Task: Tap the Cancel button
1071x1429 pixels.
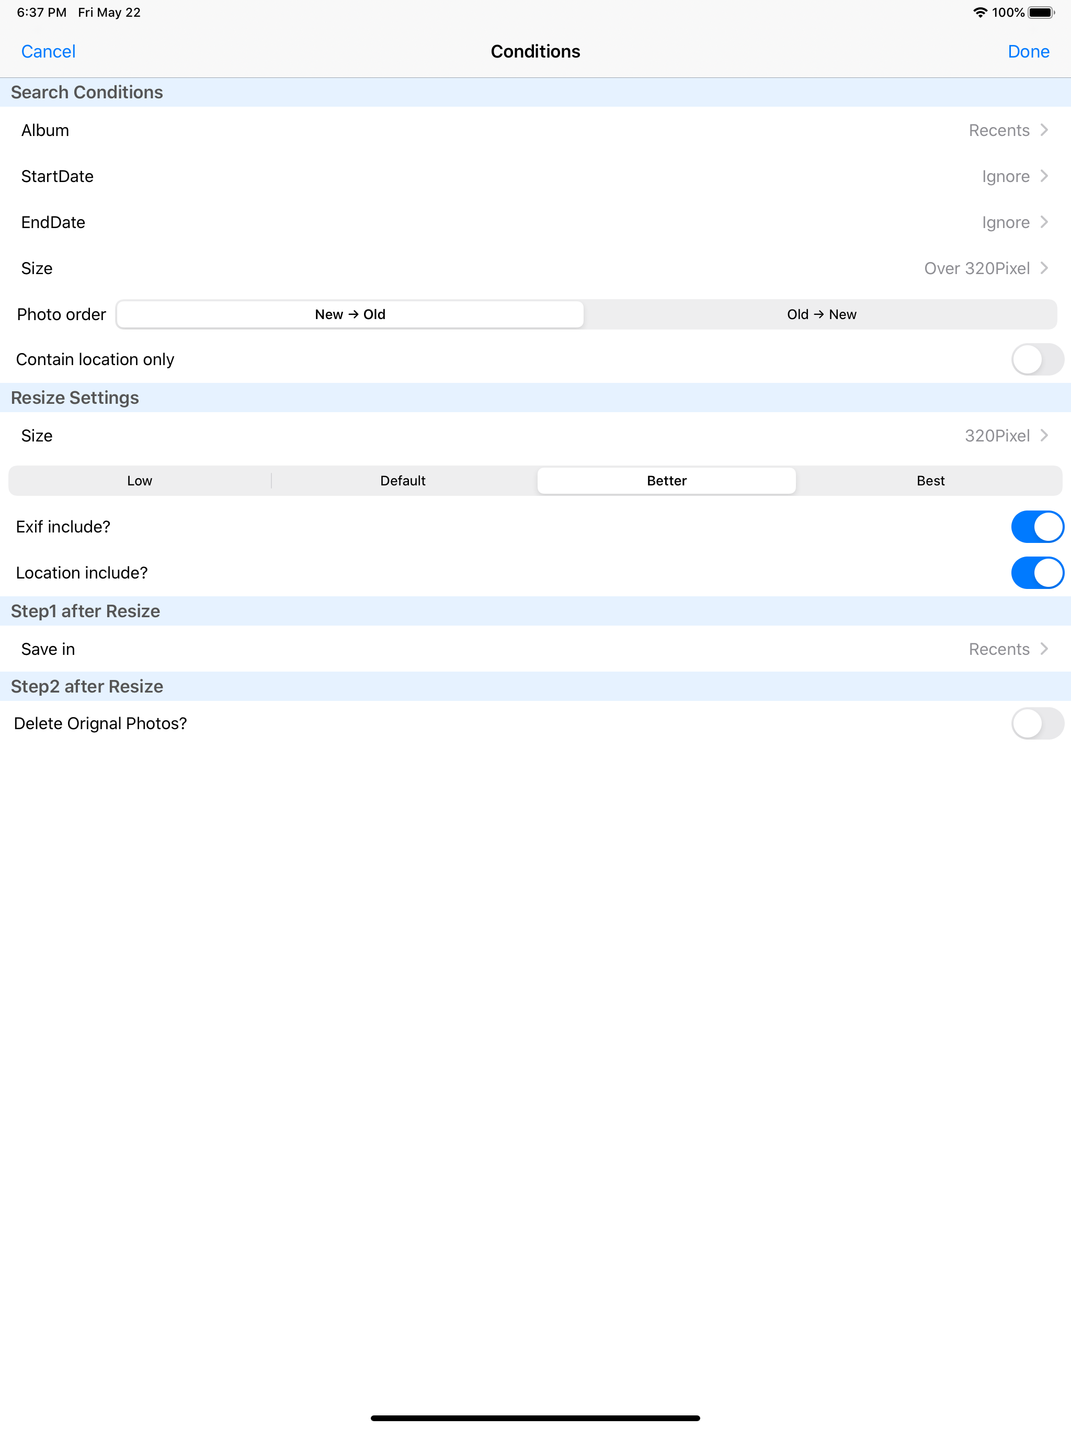Action: click(48, 52)
